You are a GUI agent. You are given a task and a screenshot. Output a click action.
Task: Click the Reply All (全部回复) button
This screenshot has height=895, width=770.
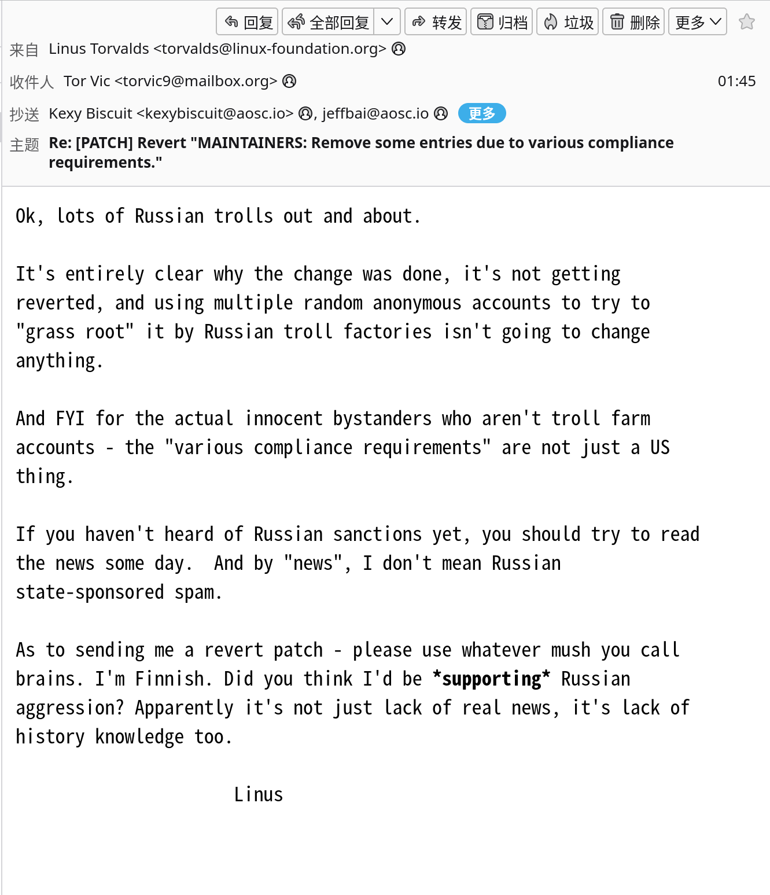[x=328, y=22]
